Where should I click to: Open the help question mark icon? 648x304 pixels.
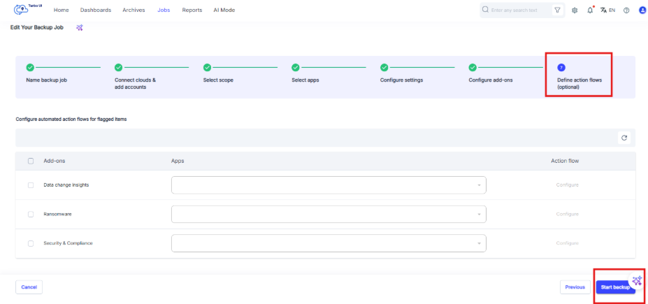pyautogui.click(x=626, y=10)
